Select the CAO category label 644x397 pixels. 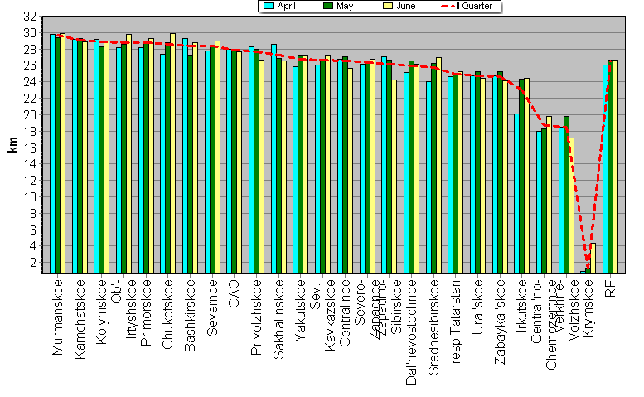click(234, 293)
